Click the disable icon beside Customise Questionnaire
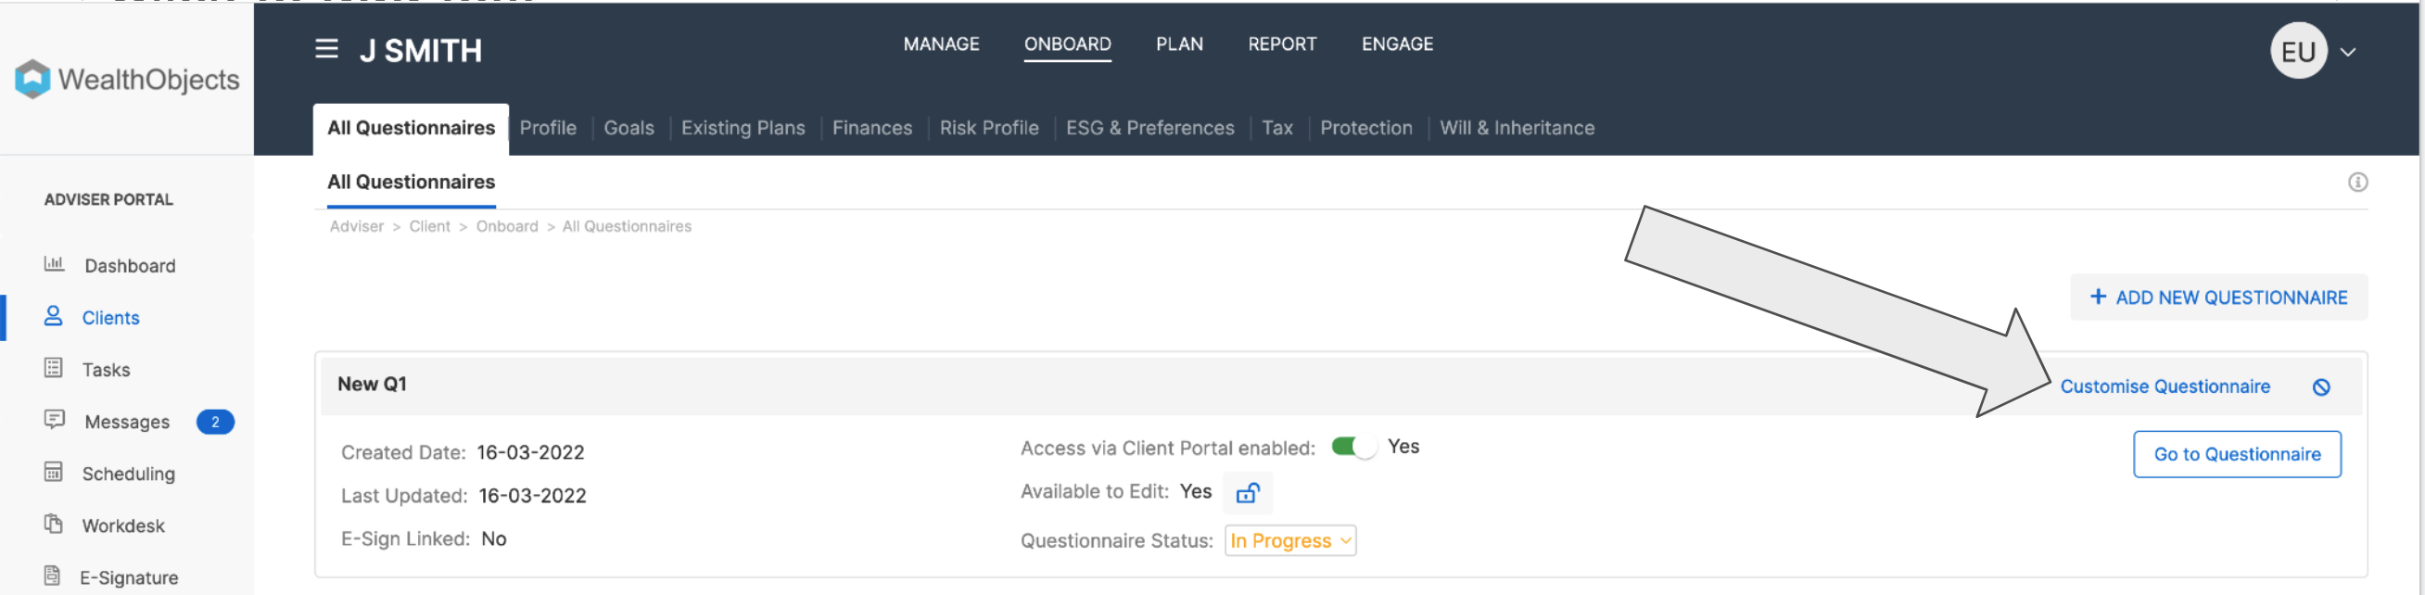The image size is (2425, 595). tap(2321, 387)
